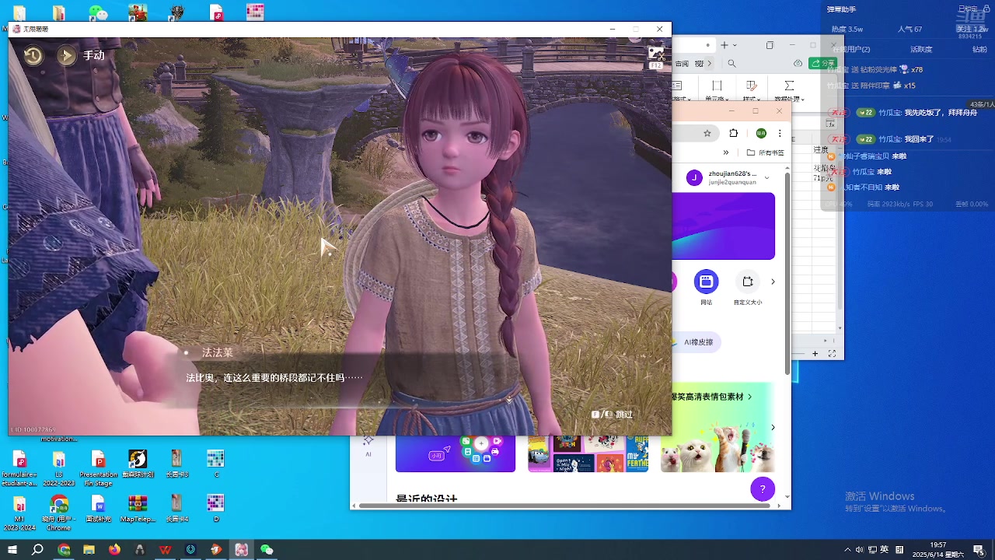Select the 自定义大小 custom size icon
Screen dimensions: 995x560
pyautogui.click(x=747, y=287)
